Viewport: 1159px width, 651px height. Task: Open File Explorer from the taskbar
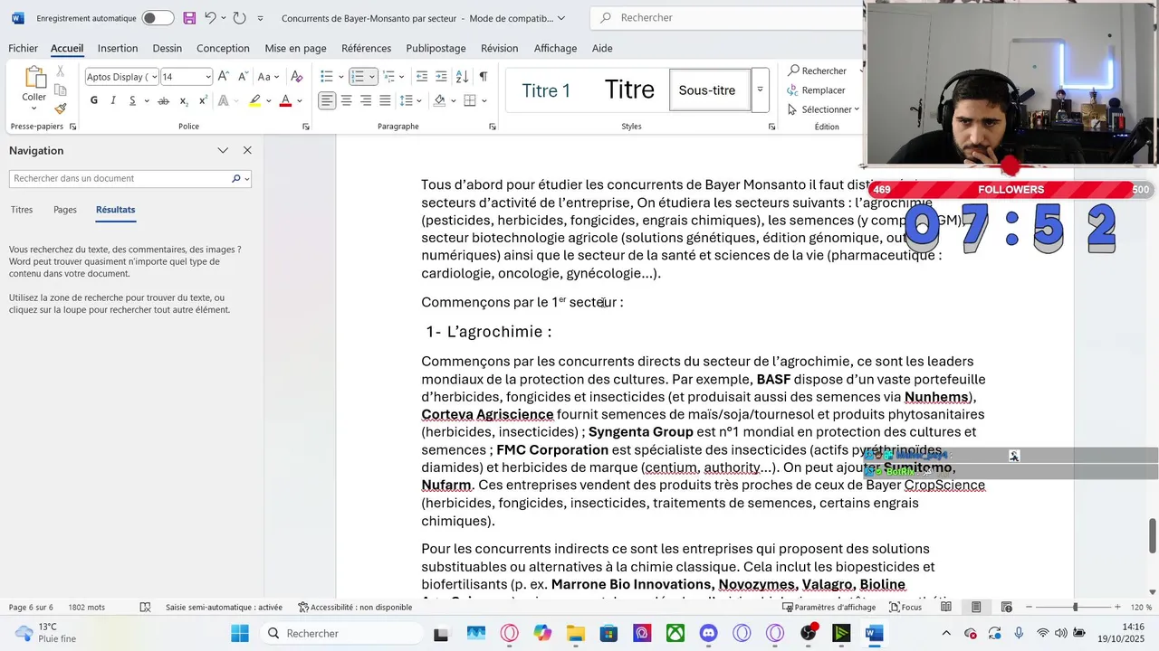tap(576, 633)
